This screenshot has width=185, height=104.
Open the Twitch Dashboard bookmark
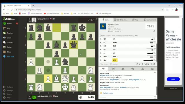(x=35, y=14)
